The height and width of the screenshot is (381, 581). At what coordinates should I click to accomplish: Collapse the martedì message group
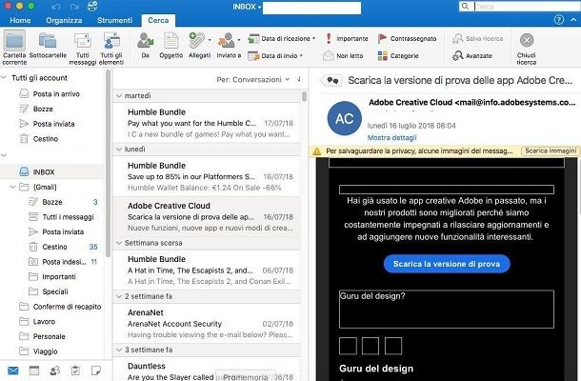(119, 96)
